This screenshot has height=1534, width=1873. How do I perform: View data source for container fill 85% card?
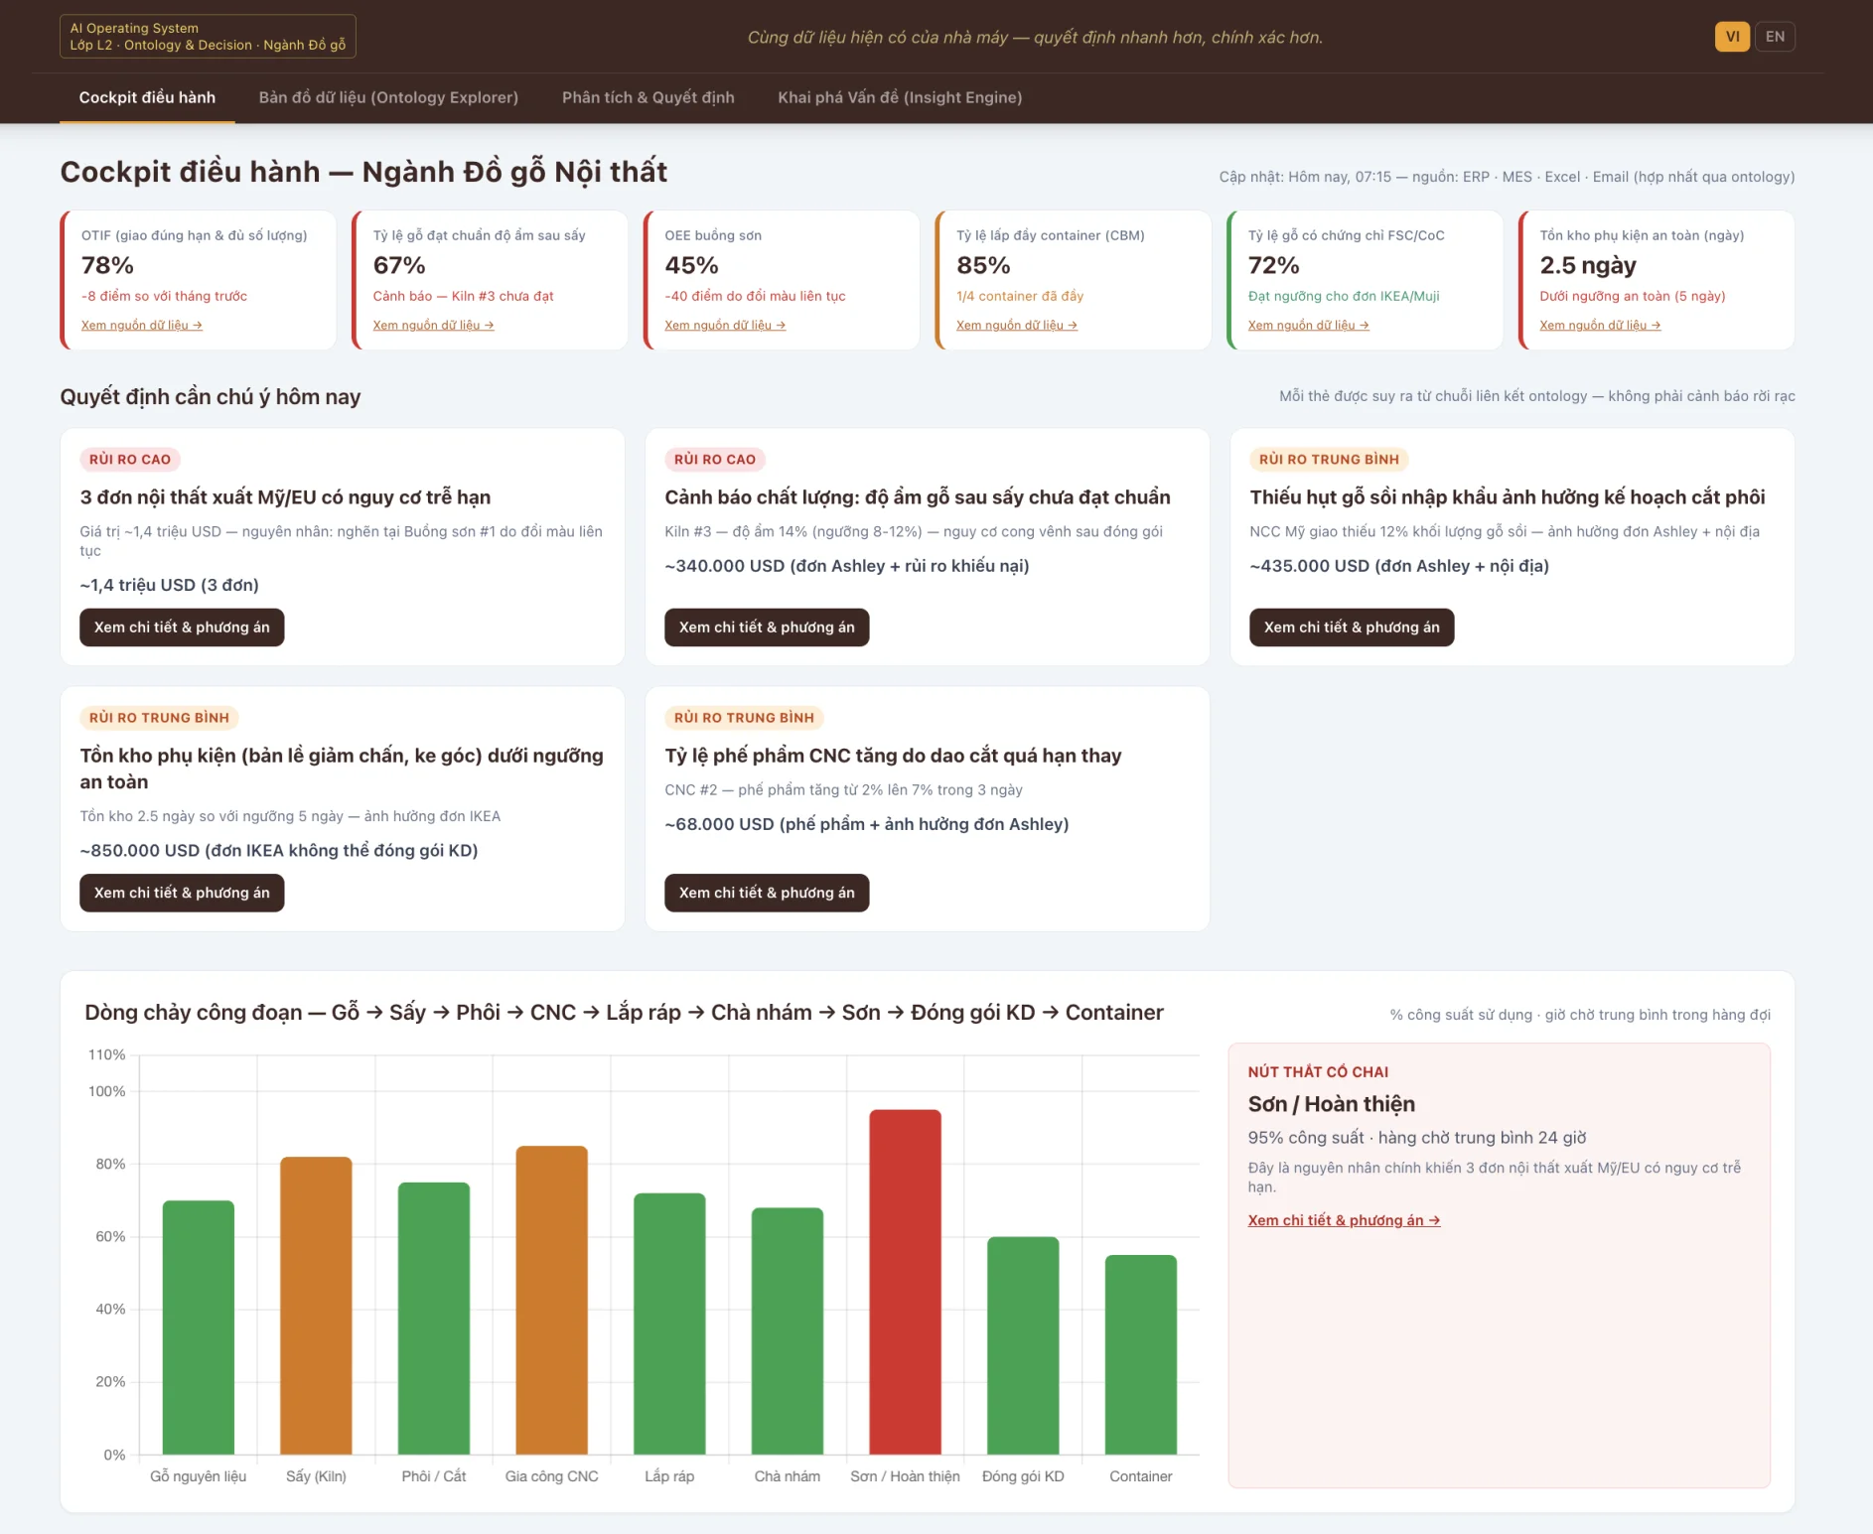point(1017,325)
